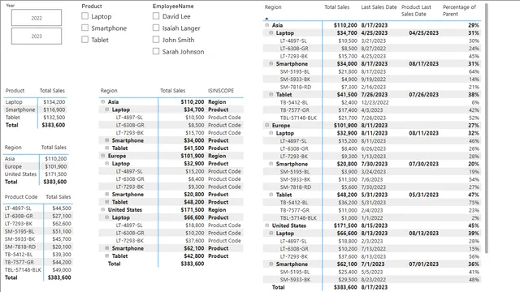The image size is (520, 292).
Task: Click the Percentage of Parent column header
Action: [459, 11]
